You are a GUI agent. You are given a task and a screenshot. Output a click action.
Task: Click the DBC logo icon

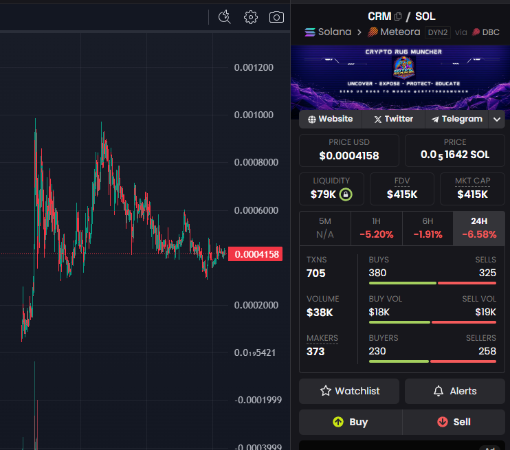point(476,32)
